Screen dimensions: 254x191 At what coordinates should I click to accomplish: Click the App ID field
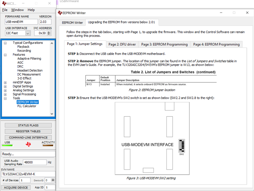coord(50,187)
